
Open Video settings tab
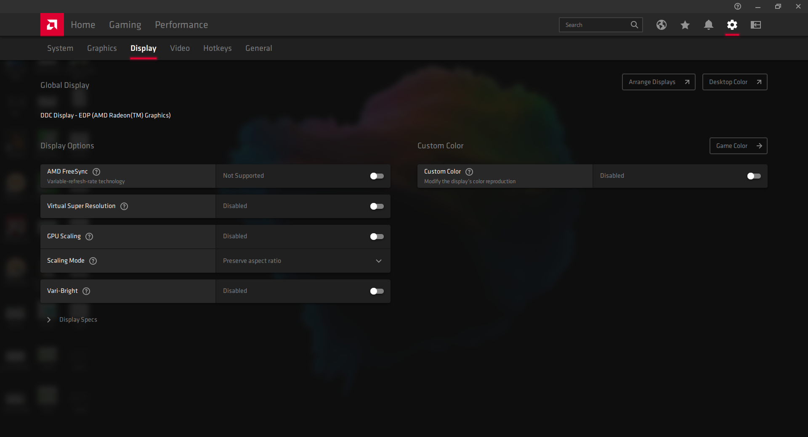click(180, 48)
